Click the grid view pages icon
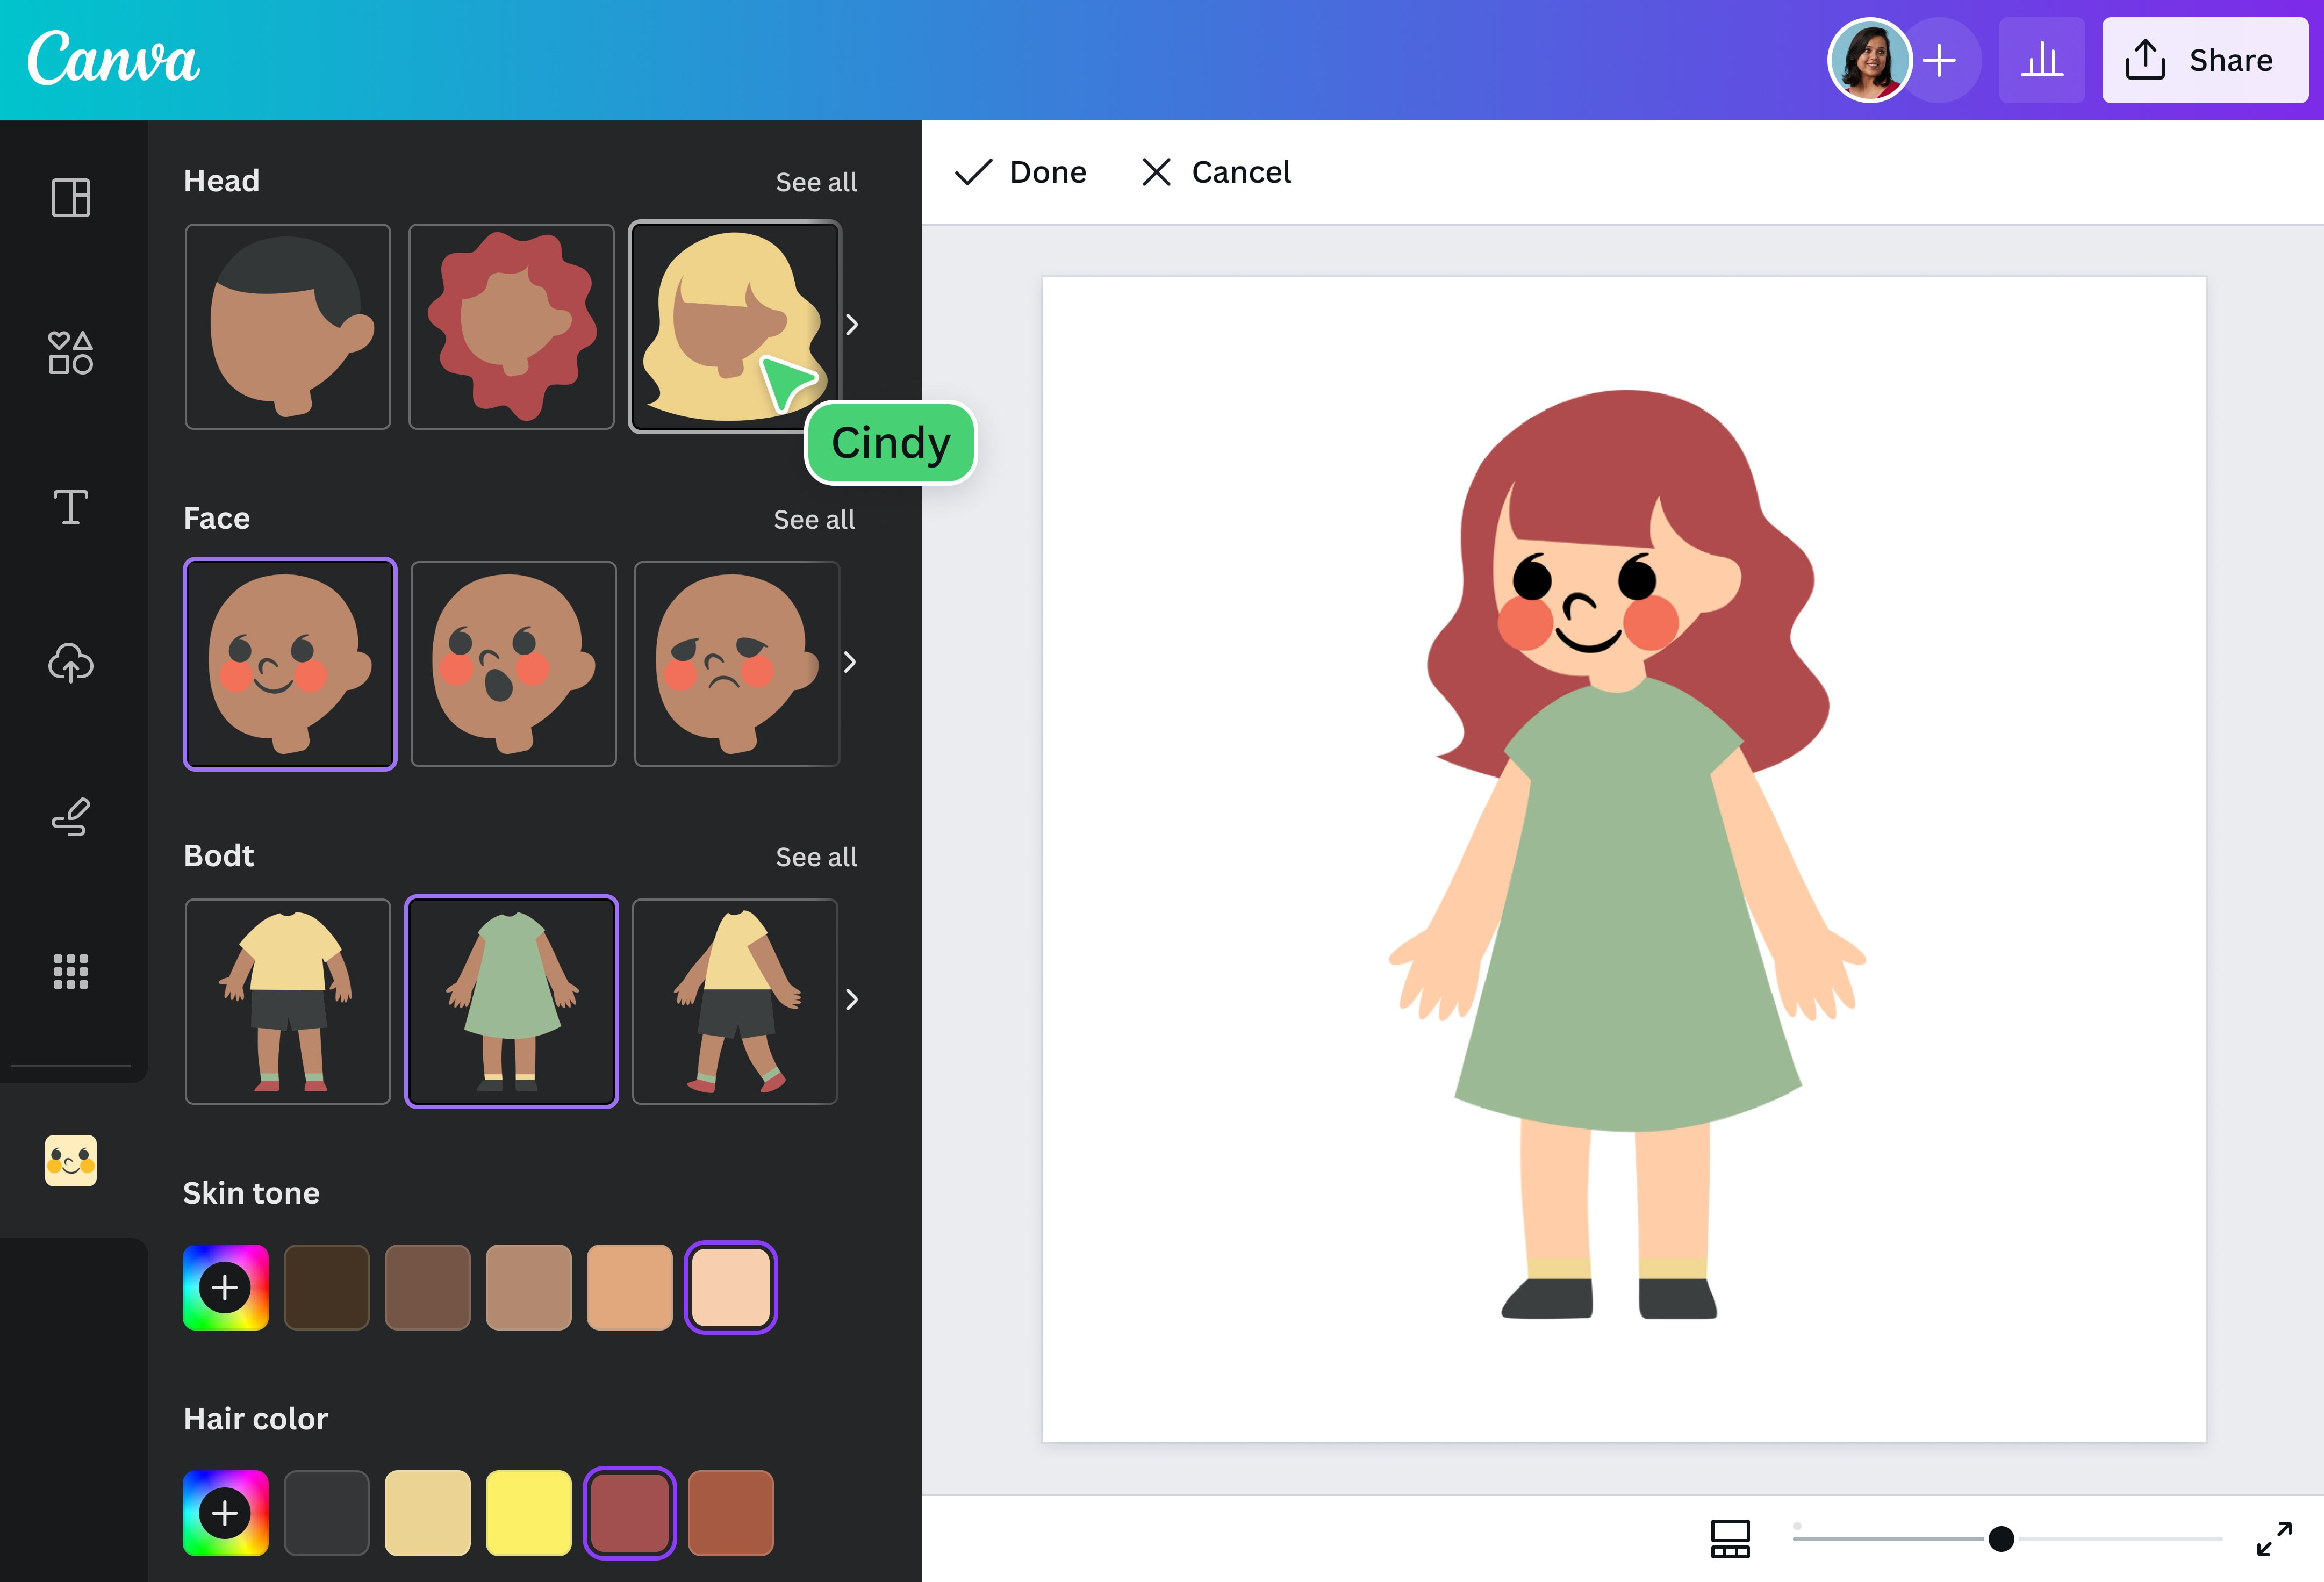2324x1582 pixels. 1730,1538
